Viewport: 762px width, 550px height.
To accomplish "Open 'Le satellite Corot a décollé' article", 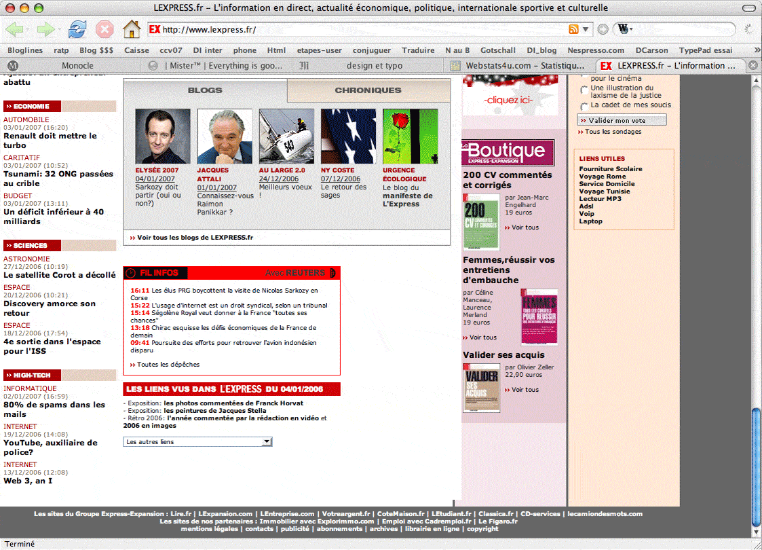I will coord(59,275).
